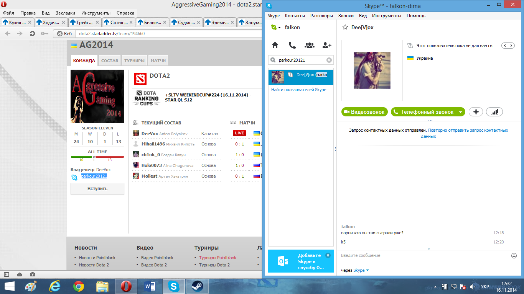Viewport: 524px width, 294px height.
Task: Click the Skype icon under team owner
Action: coord(74,177)
